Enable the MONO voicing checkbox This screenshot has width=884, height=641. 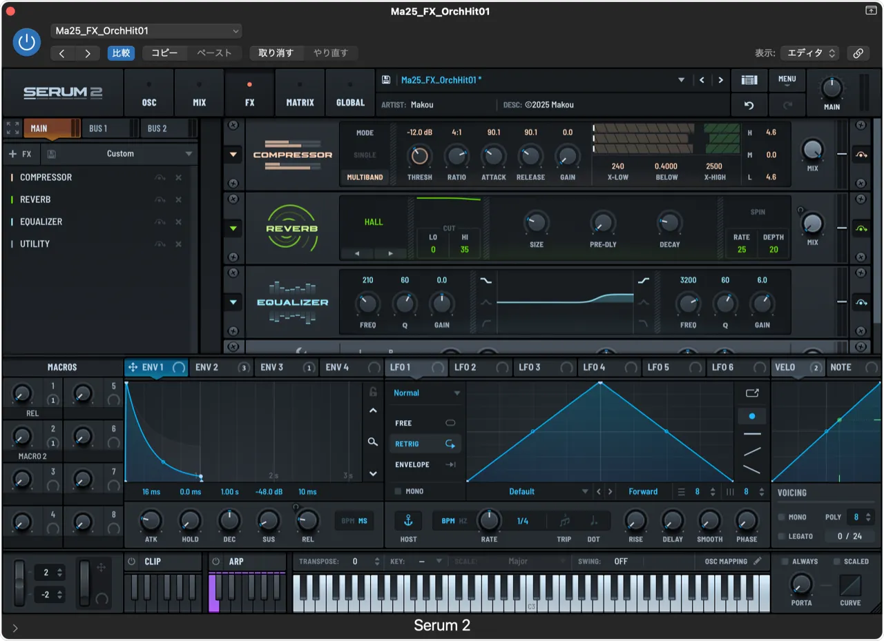click(x=781, y=517)
